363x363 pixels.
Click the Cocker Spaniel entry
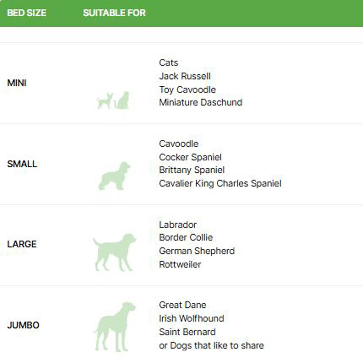[x=190, y=157]
